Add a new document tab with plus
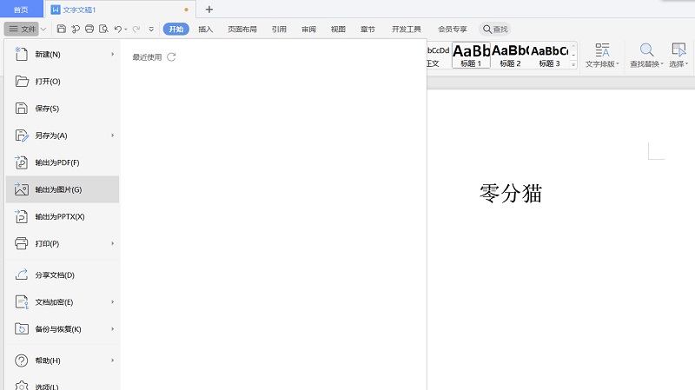695x390 pixels. click(x=208, y=10)
